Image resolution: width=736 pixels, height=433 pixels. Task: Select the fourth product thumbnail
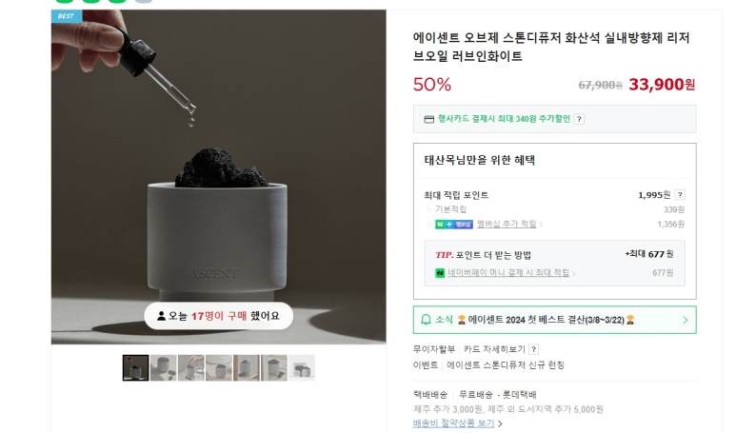coord(219,367)
